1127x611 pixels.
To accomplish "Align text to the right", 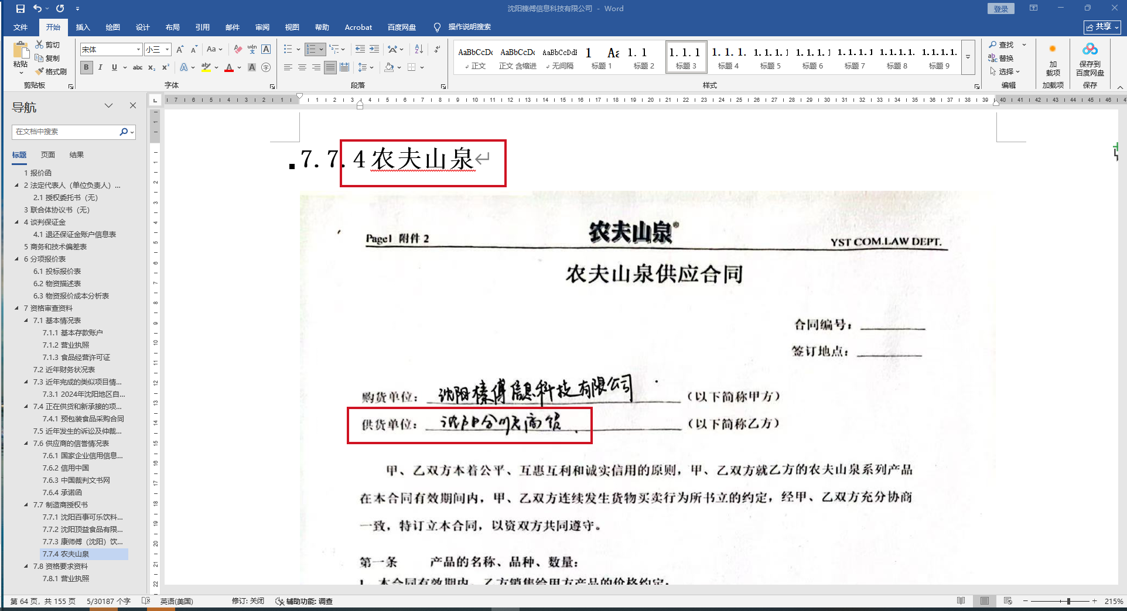I will click(x=316, y=67).
